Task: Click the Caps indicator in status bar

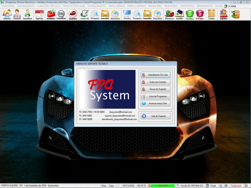Action: coord(112,186)
